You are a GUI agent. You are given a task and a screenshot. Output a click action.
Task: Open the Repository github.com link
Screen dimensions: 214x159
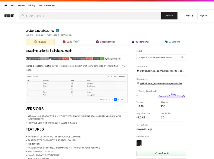(162, 71)
